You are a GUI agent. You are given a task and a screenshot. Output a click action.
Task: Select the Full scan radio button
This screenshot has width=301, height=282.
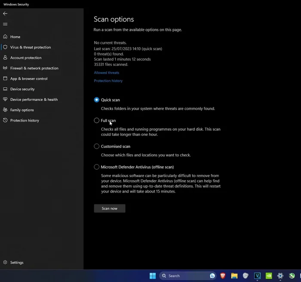[x=97, y=120]
